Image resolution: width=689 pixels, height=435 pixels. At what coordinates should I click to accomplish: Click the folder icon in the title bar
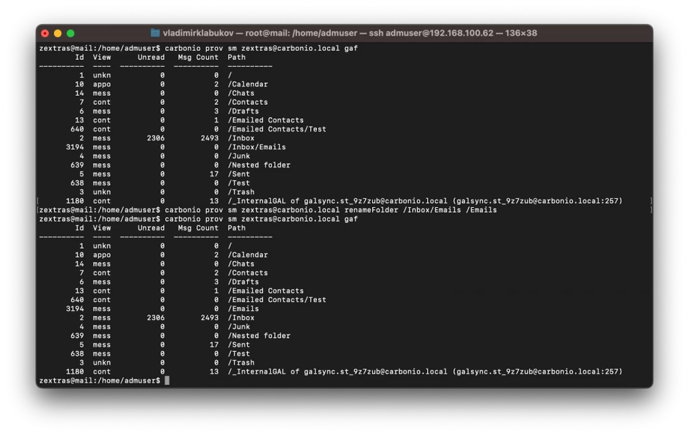pos(154,32)
